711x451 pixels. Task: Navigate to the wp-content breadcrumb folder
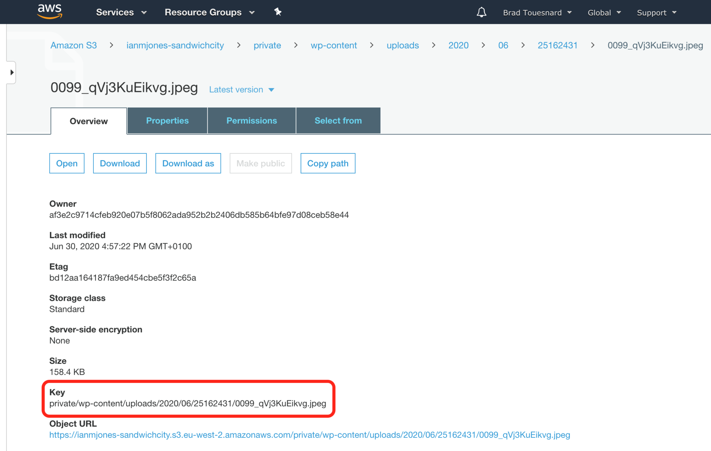coord(333,45)
